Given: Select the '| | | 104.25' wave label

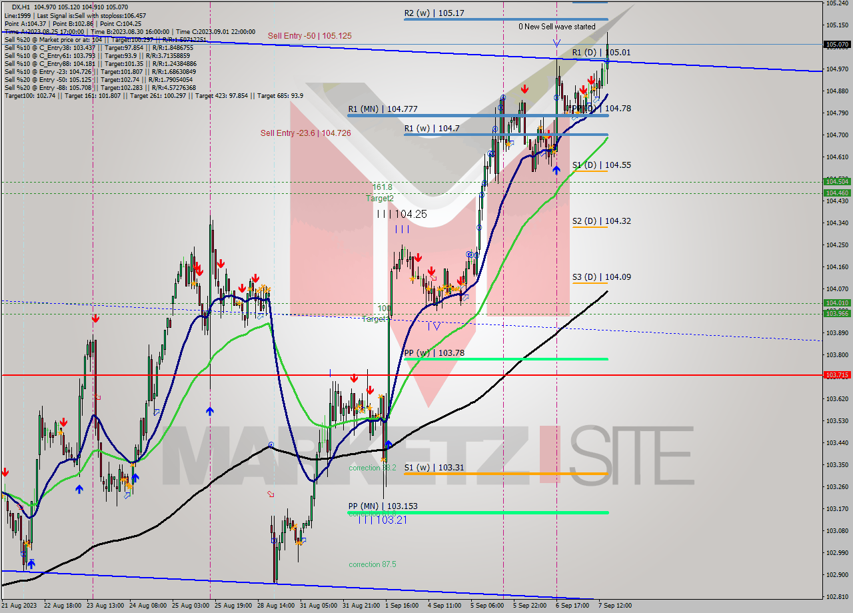Looking at the screenshot, I should tap(402, 215).
